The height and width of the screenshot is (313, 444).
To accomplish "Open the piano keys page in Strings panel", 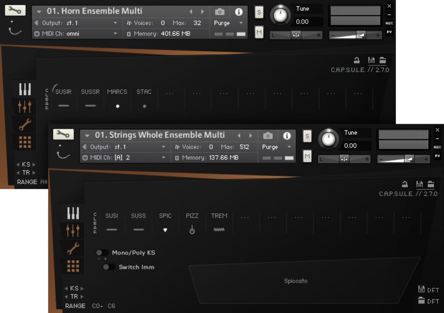I will click(x=73, y=213).
